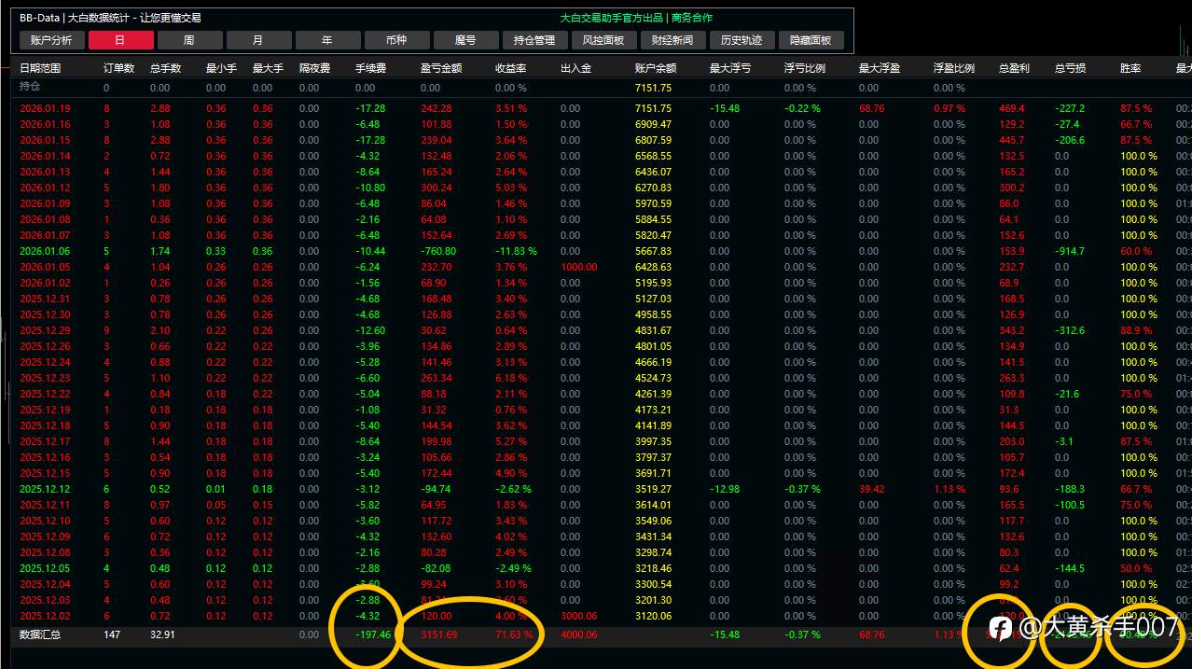The height and width of the screenshot is (669, 1192).
Task: Open the 账户分析 account analysis view
Action: click(x=51, y=40)
